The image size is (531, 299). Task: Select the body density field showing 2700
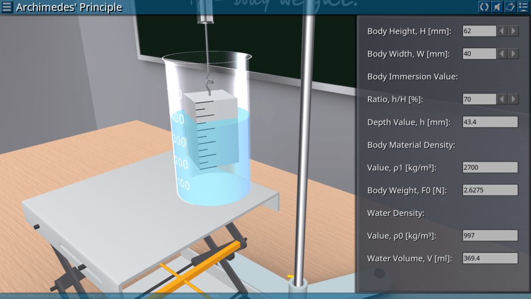click(490, 167)
